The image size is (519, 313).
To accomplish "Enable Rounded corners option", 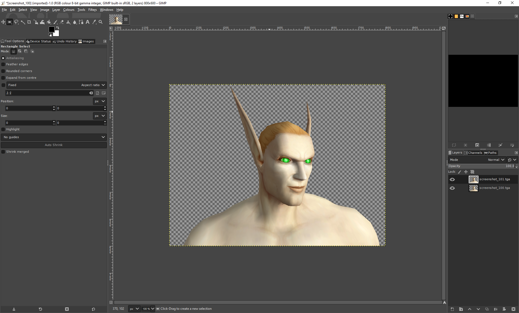I will (3, 71).
